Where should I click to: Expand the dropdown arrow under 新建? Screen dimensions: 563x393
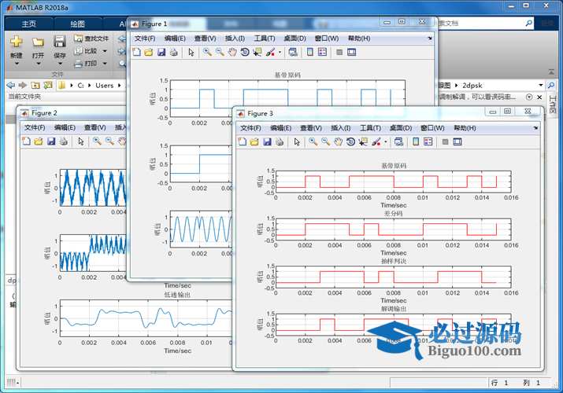pyautogui.click(x=17, y=64)
